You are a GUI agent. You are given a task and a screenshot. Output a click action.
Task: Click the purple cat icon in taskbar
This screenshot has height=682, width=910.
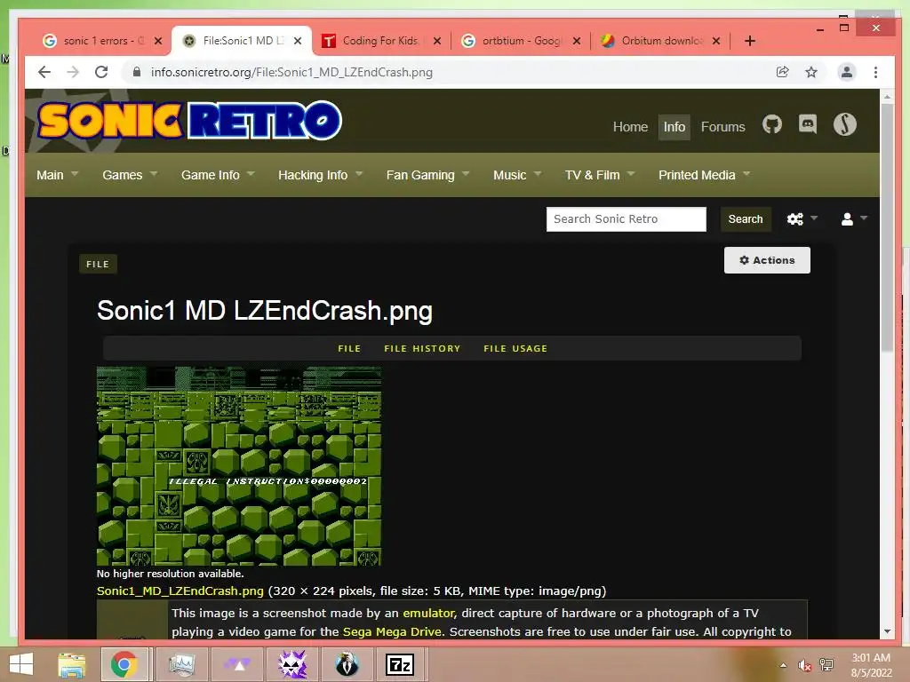292,664
